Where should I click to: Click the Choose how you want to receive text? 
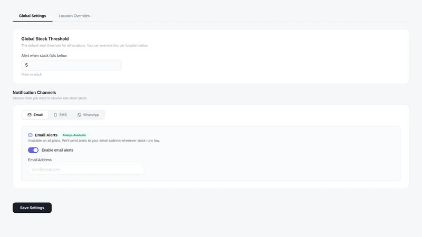(50, 98)
